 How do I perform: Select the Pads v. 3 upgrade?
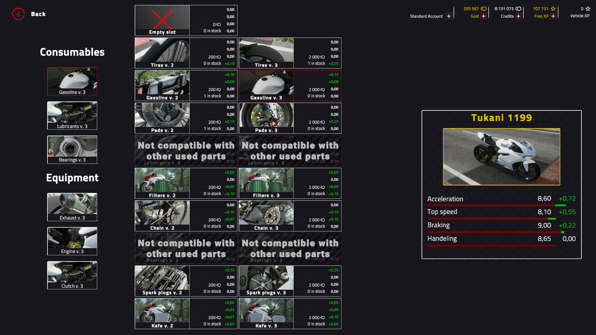[266, 118]
